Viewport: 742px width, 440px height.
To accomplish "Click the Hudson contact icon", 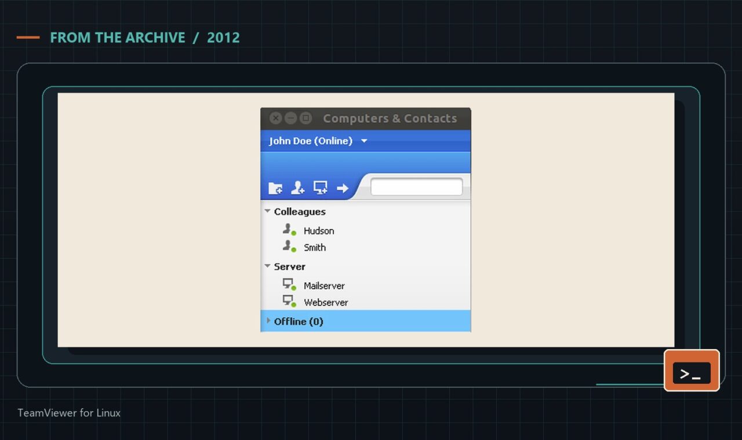I will coord(289,230).
